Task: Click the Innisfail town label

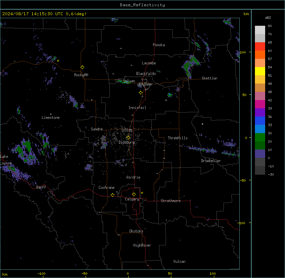Action: pyautogui.click(x=137, y=108)
